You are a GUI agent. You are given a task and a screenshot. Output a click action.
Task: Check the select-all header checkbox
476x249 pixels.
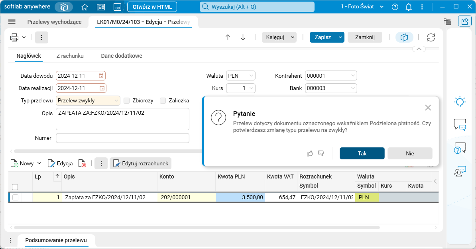tap(15, 187)
